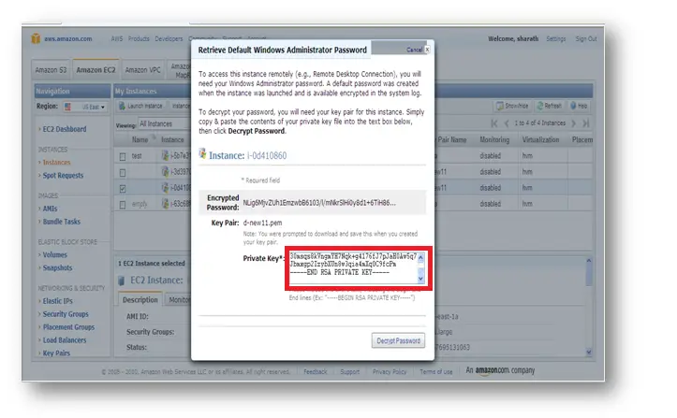Open the Support footer link
This screenshot has height=418, width=677.
click(349, 371)
